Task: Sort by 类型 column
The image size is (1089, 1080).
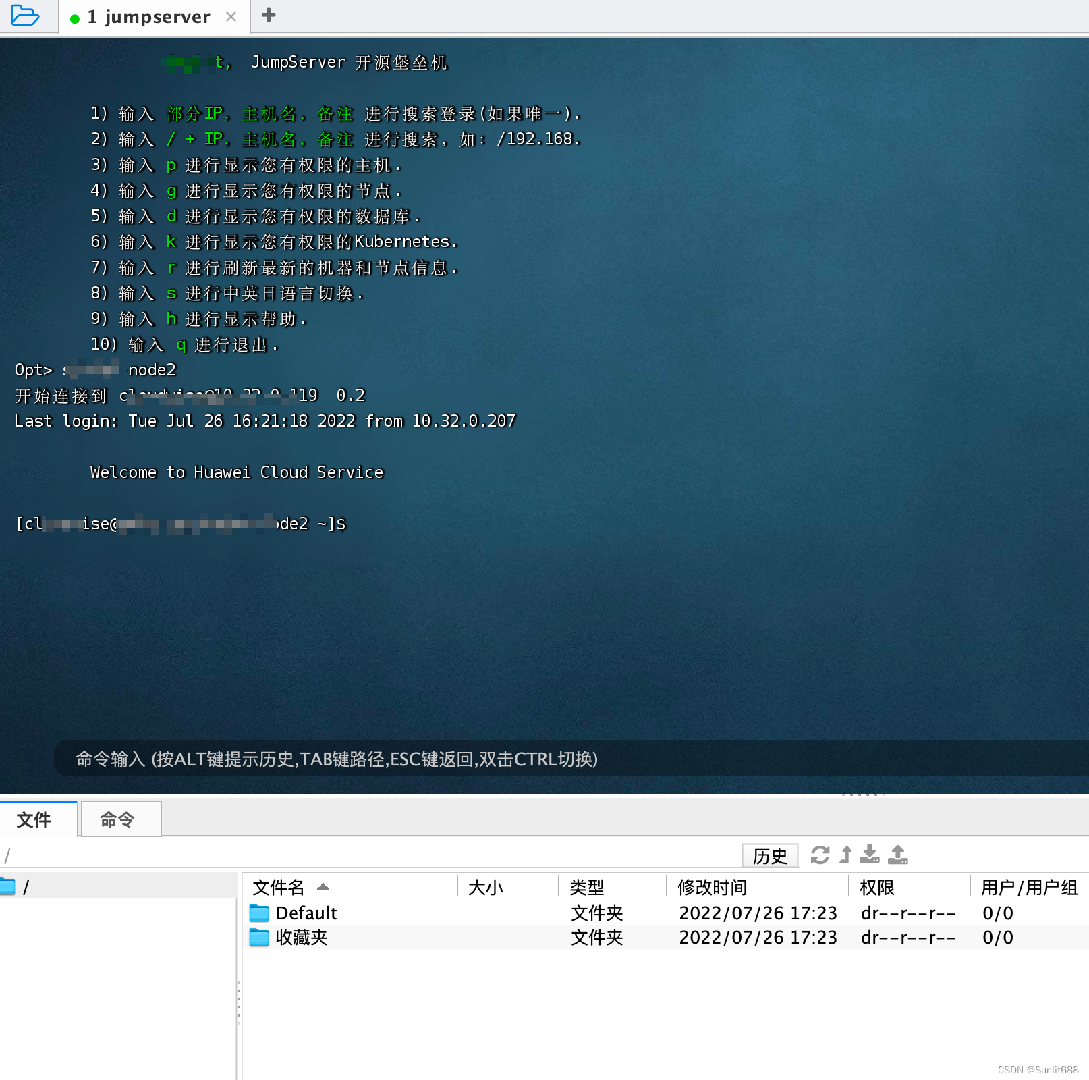Action: coord(613,887)
